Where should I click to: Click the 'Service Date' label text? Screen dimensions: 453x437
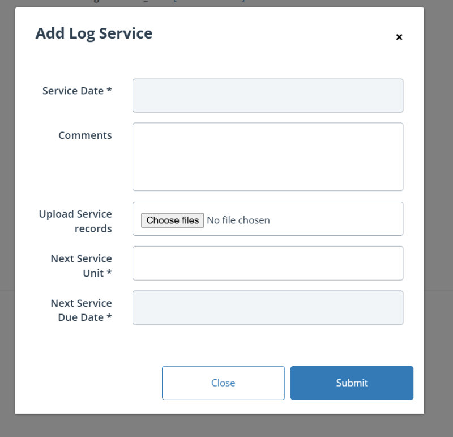coord(73,91)
